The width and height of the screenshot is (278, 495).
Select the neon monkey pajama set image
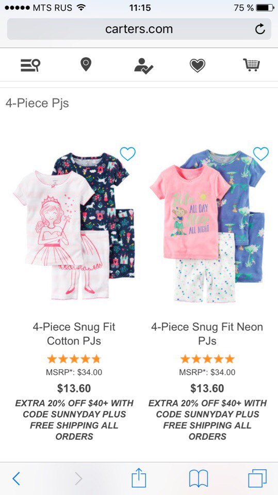(207, 226)
